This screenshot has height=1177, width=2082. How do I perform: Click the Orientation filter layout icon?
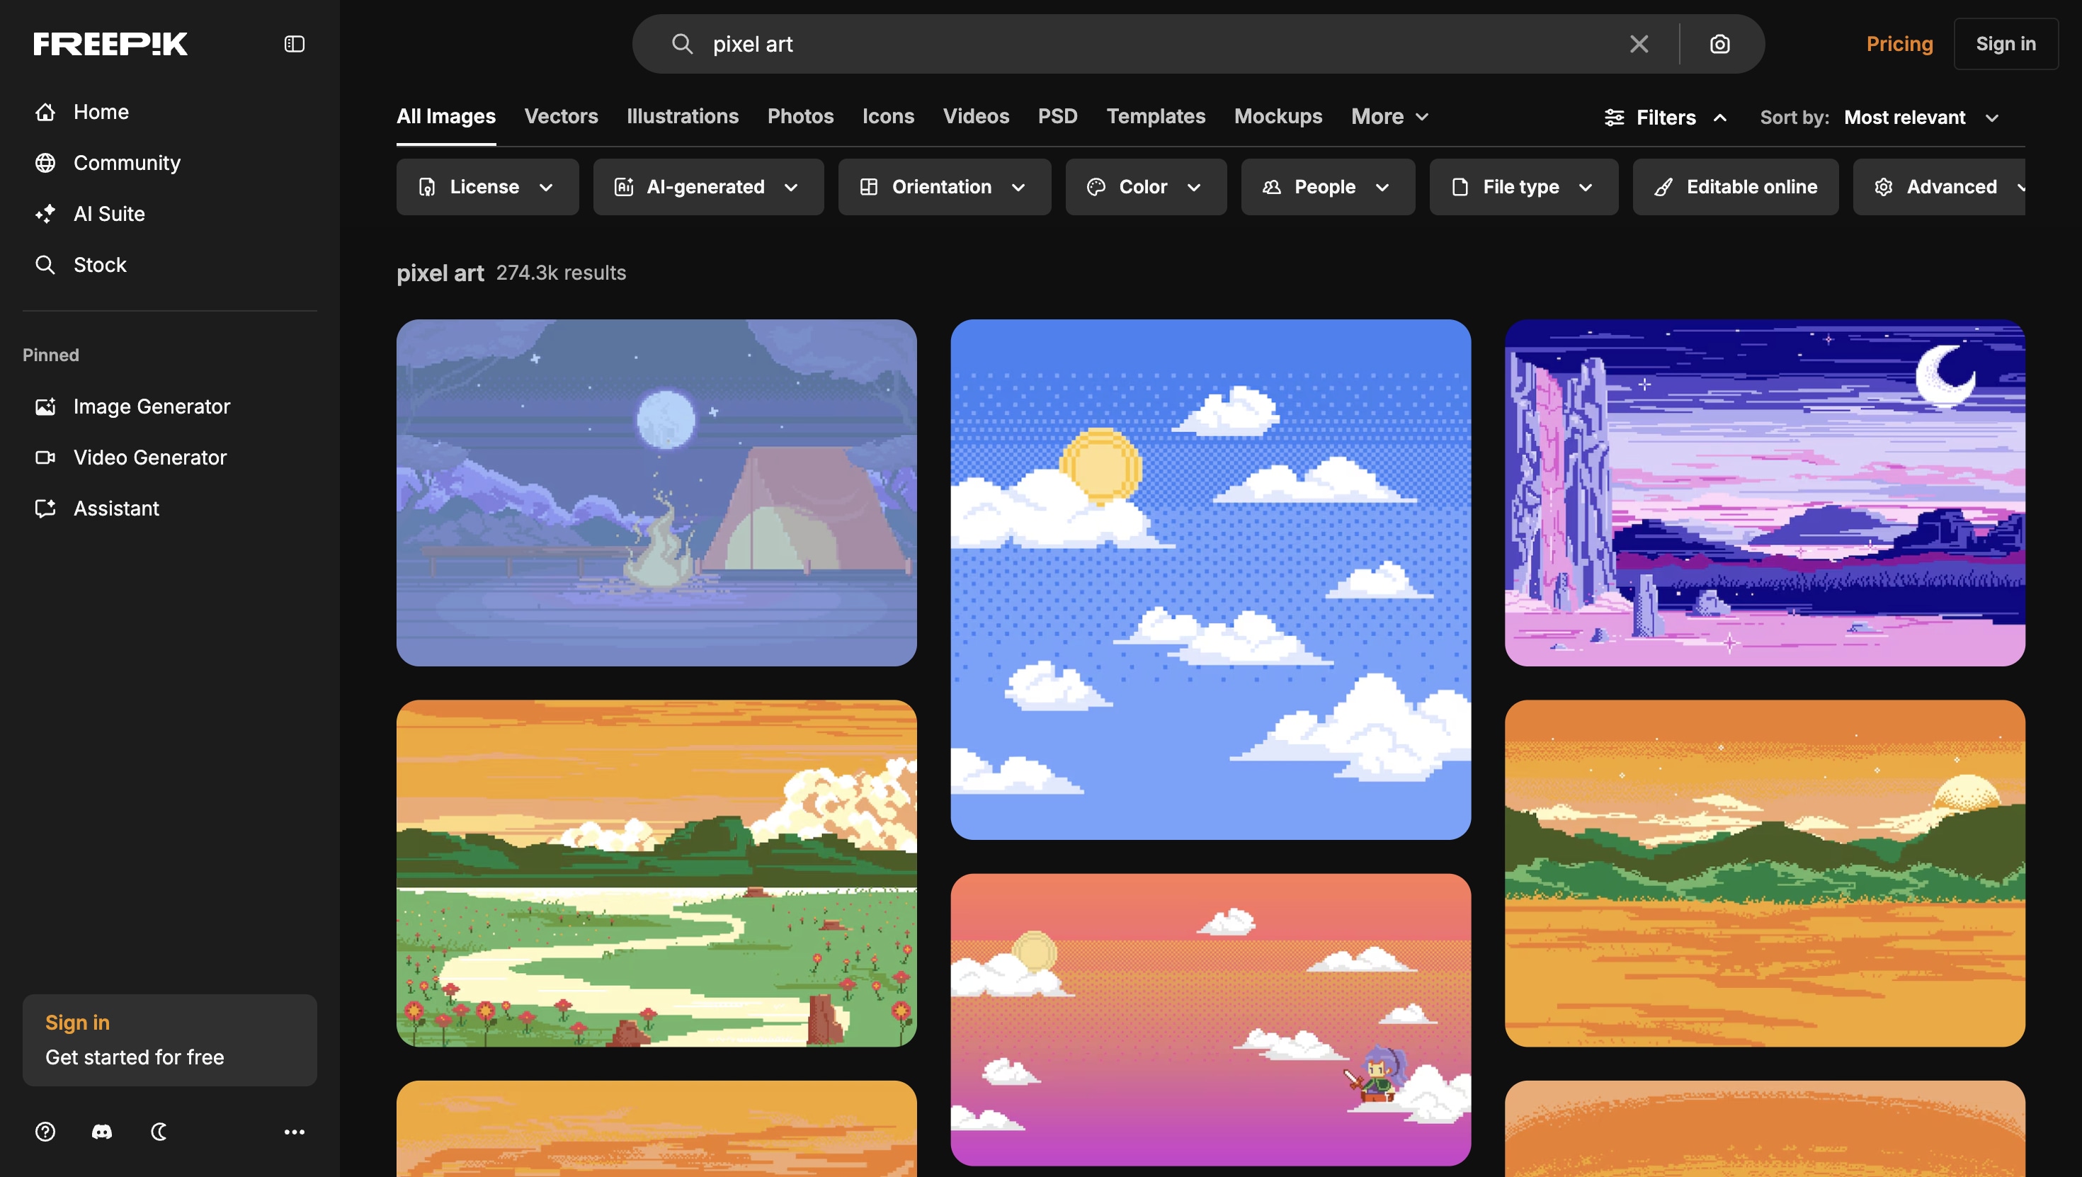(x=868, y=187)
